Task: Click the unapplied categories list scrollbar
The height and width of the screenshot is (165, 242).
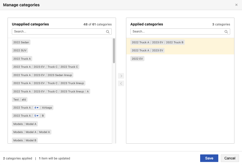Action: (114, 51)
